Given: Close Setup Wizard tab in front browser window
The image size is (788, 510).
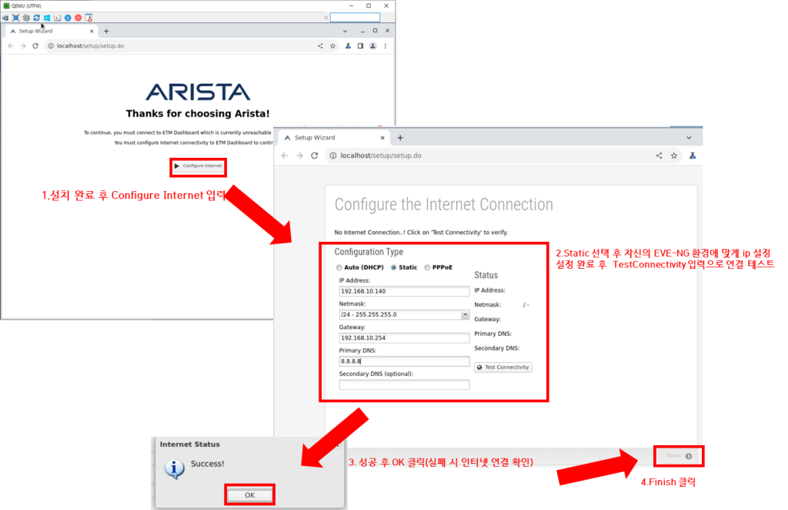Looking at the screenshot, I should coord(382,137).
